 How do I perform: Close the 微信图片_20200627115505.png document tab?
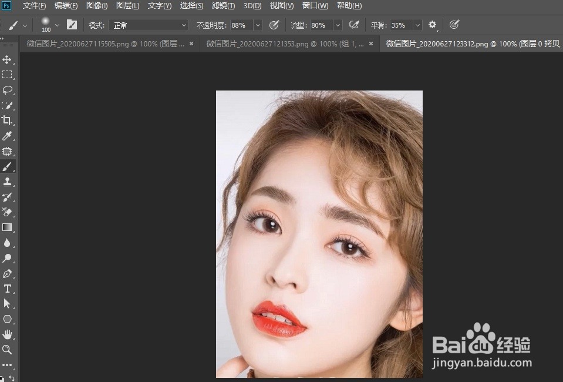[191, 44]
